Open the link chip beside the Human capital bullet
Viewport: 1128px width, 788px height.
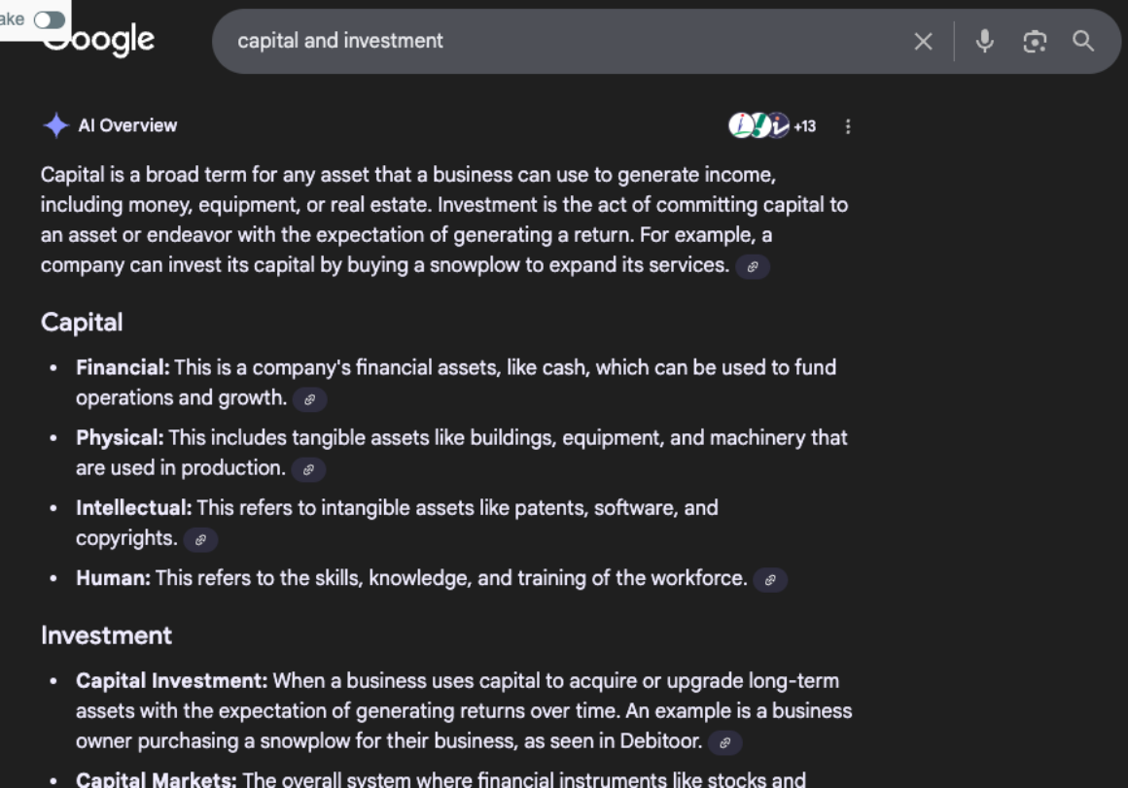(768, 579)
